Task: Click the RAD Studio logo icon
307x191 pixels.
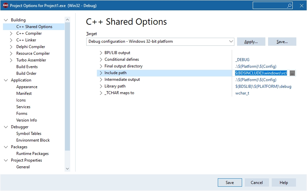Action: tap(5, 5)
